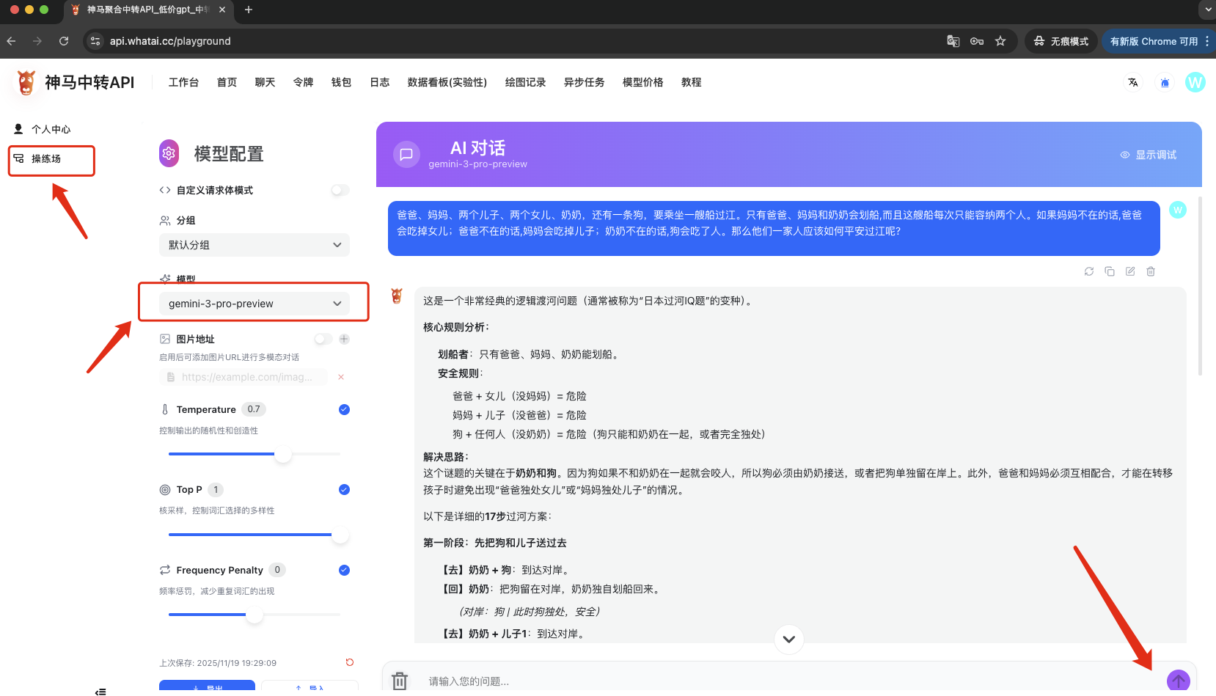
Task: Click password key icon in address bar
Action: (x=977, y=41)
